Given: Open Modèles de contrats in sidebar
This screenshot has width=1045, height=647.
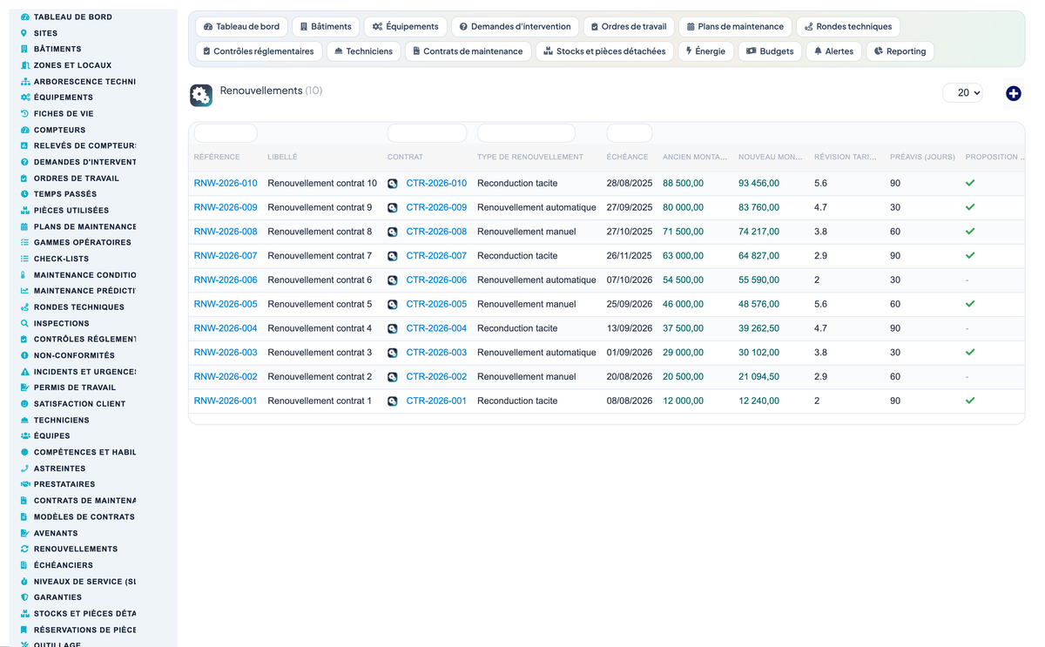Looking at the screenshot, I should coord(84,517).
